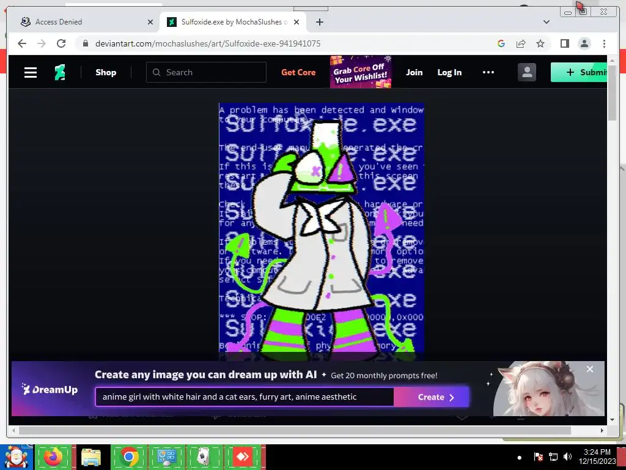Click the DreamUp Create button
The image size is (626, 470).
tap(431, 397)
